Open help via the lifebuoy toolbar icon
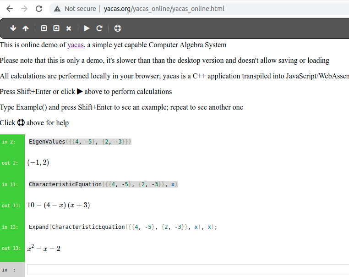The height and width of the screenshot is (277, 349). pos(118,28)
